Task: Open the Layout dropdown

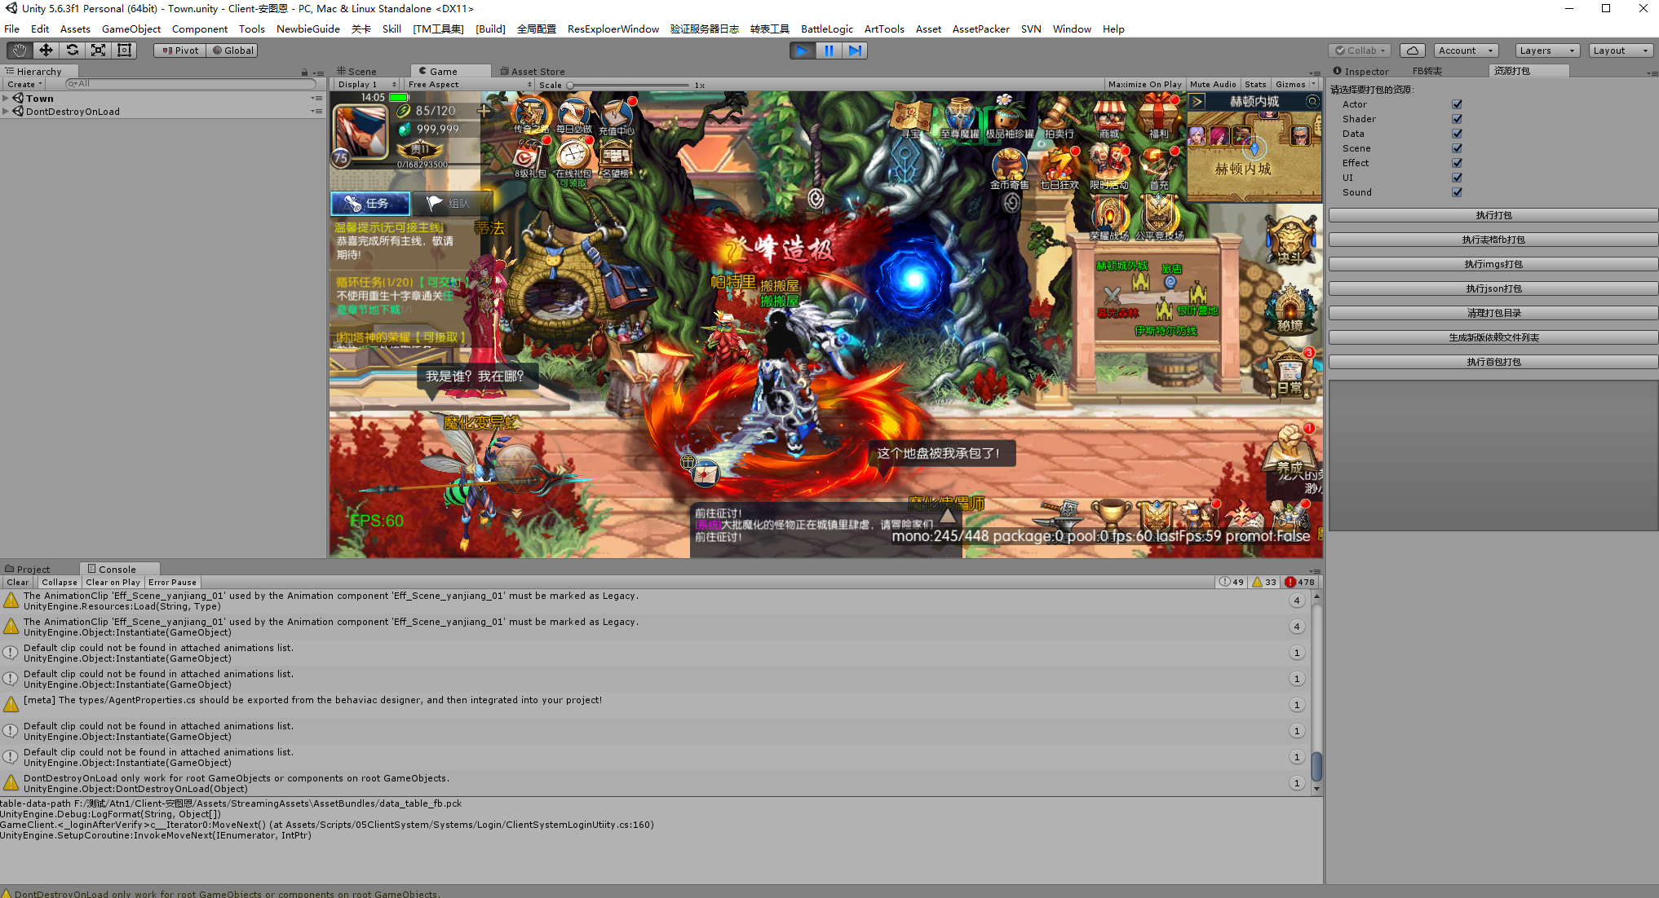Action: pos(1621,51)
